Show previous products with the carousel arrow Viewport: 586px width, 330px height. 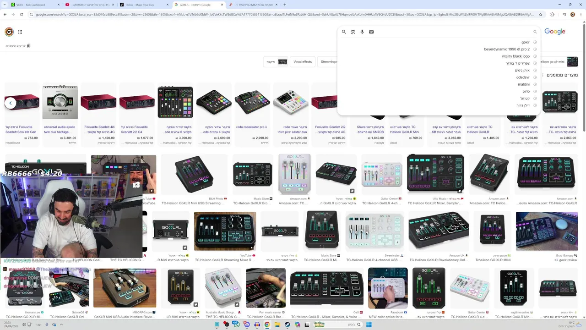click(10, 103)
